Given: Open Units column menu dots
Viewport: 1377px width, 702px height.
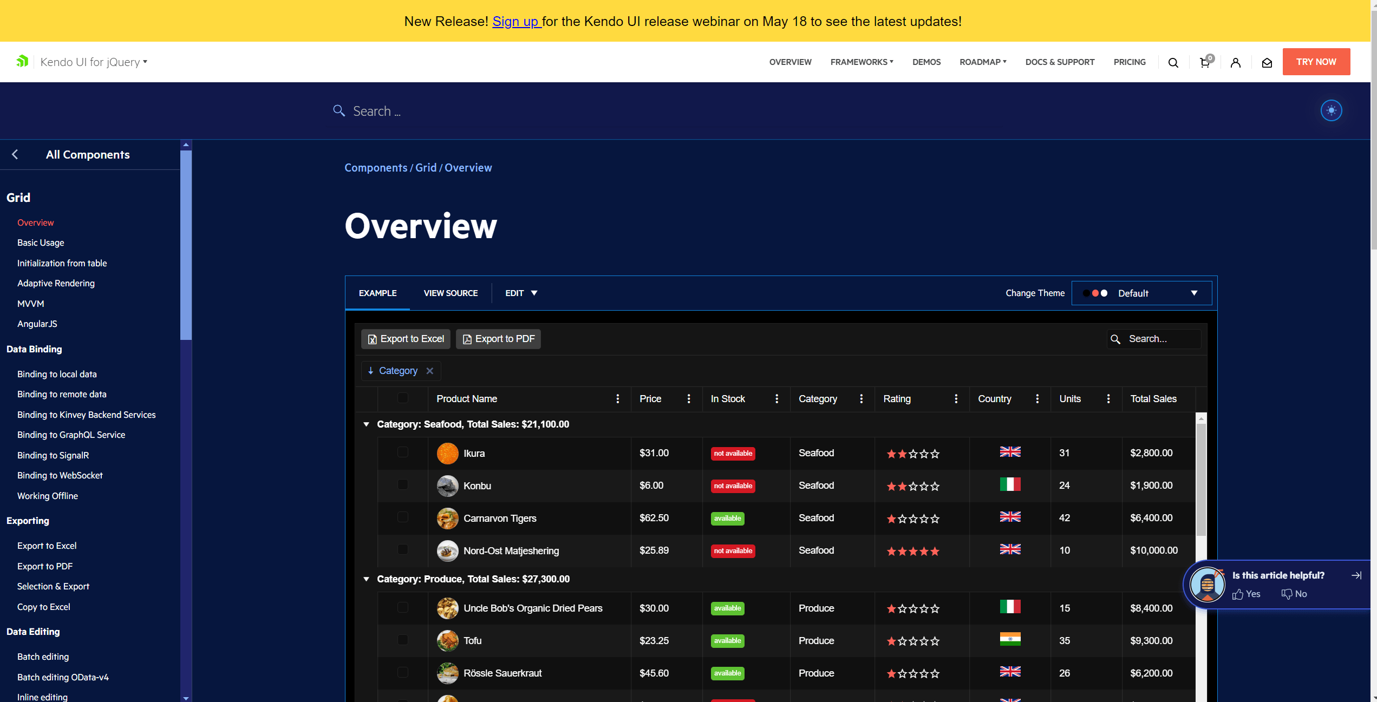Looking at the screenshot, I should click(x=1108, y=399).
